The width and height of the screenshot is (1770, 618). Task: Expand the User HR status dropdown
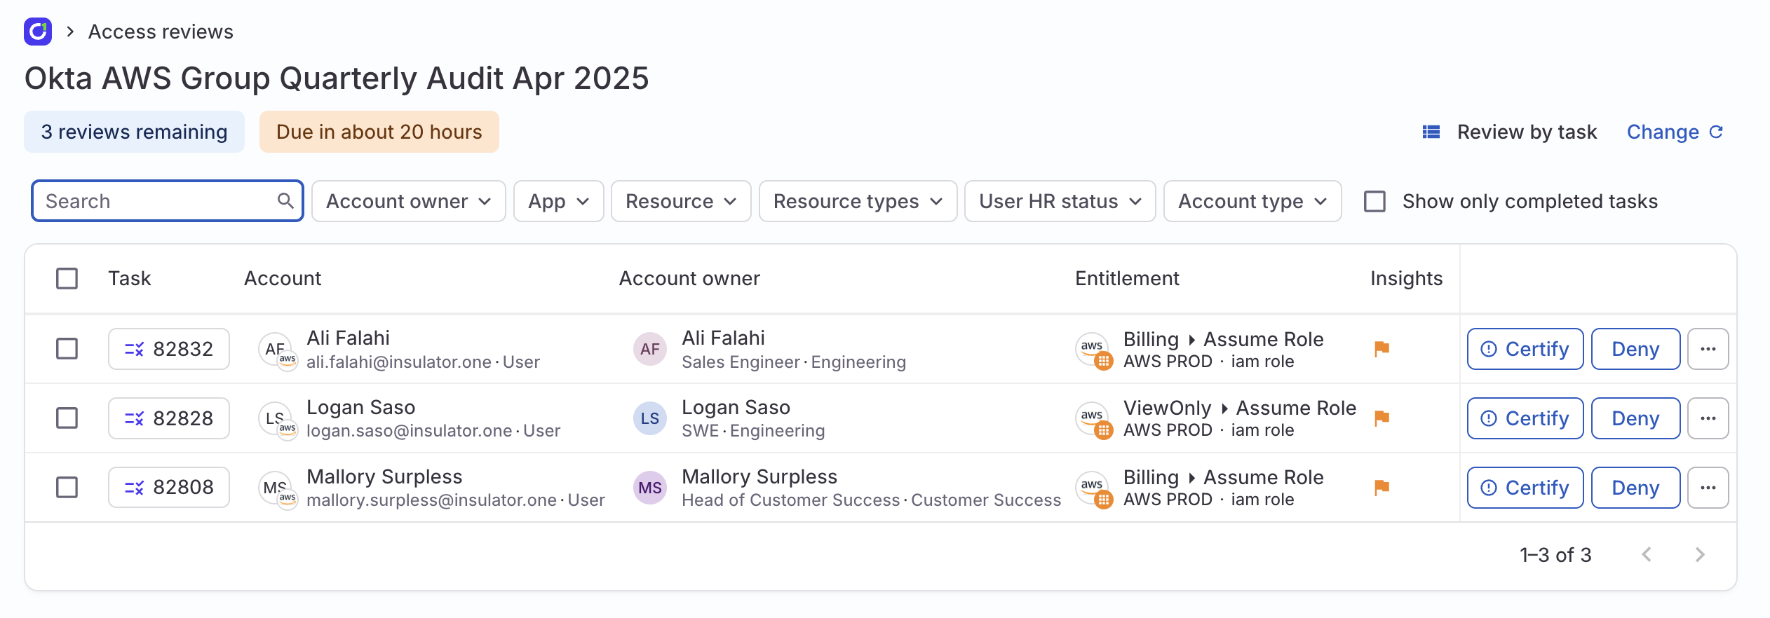(x=1059, y=202)
